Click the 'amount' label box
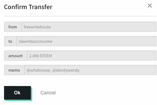 tap(16, 56)
